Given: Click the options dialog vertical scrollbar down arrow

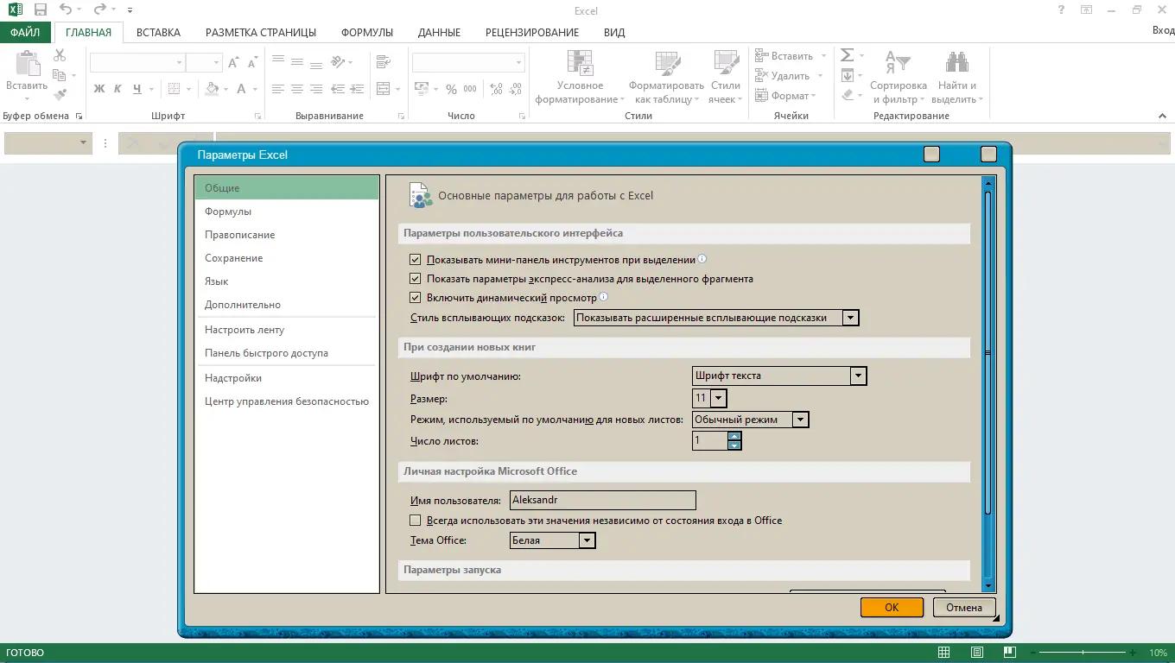Looking at the screenshot, I should [x=988, y=585].
